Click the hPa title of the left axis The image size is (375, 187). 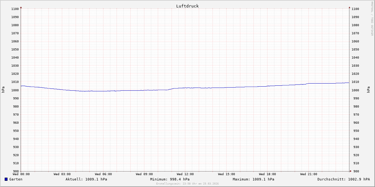(3, 90)
